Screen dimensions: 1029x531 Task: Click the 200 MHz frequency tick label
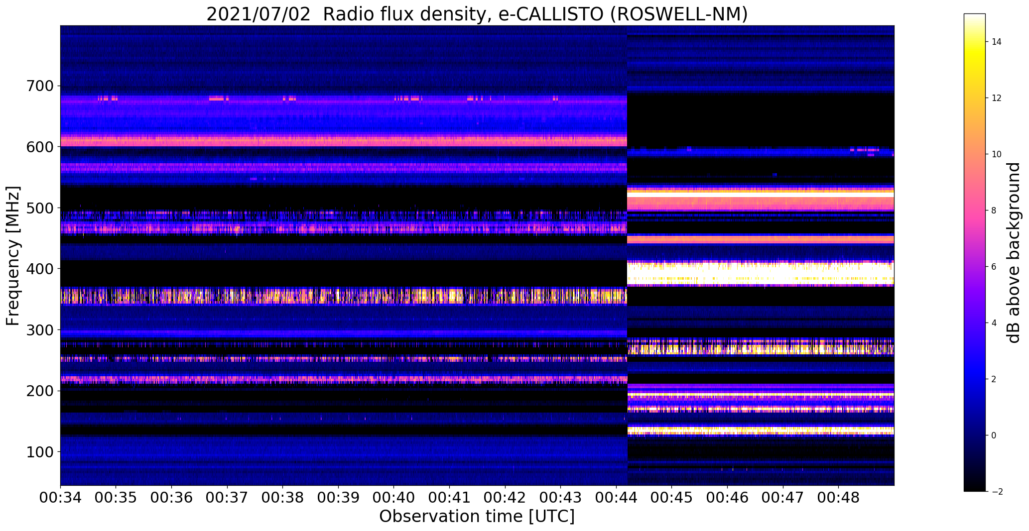point(39,391)
